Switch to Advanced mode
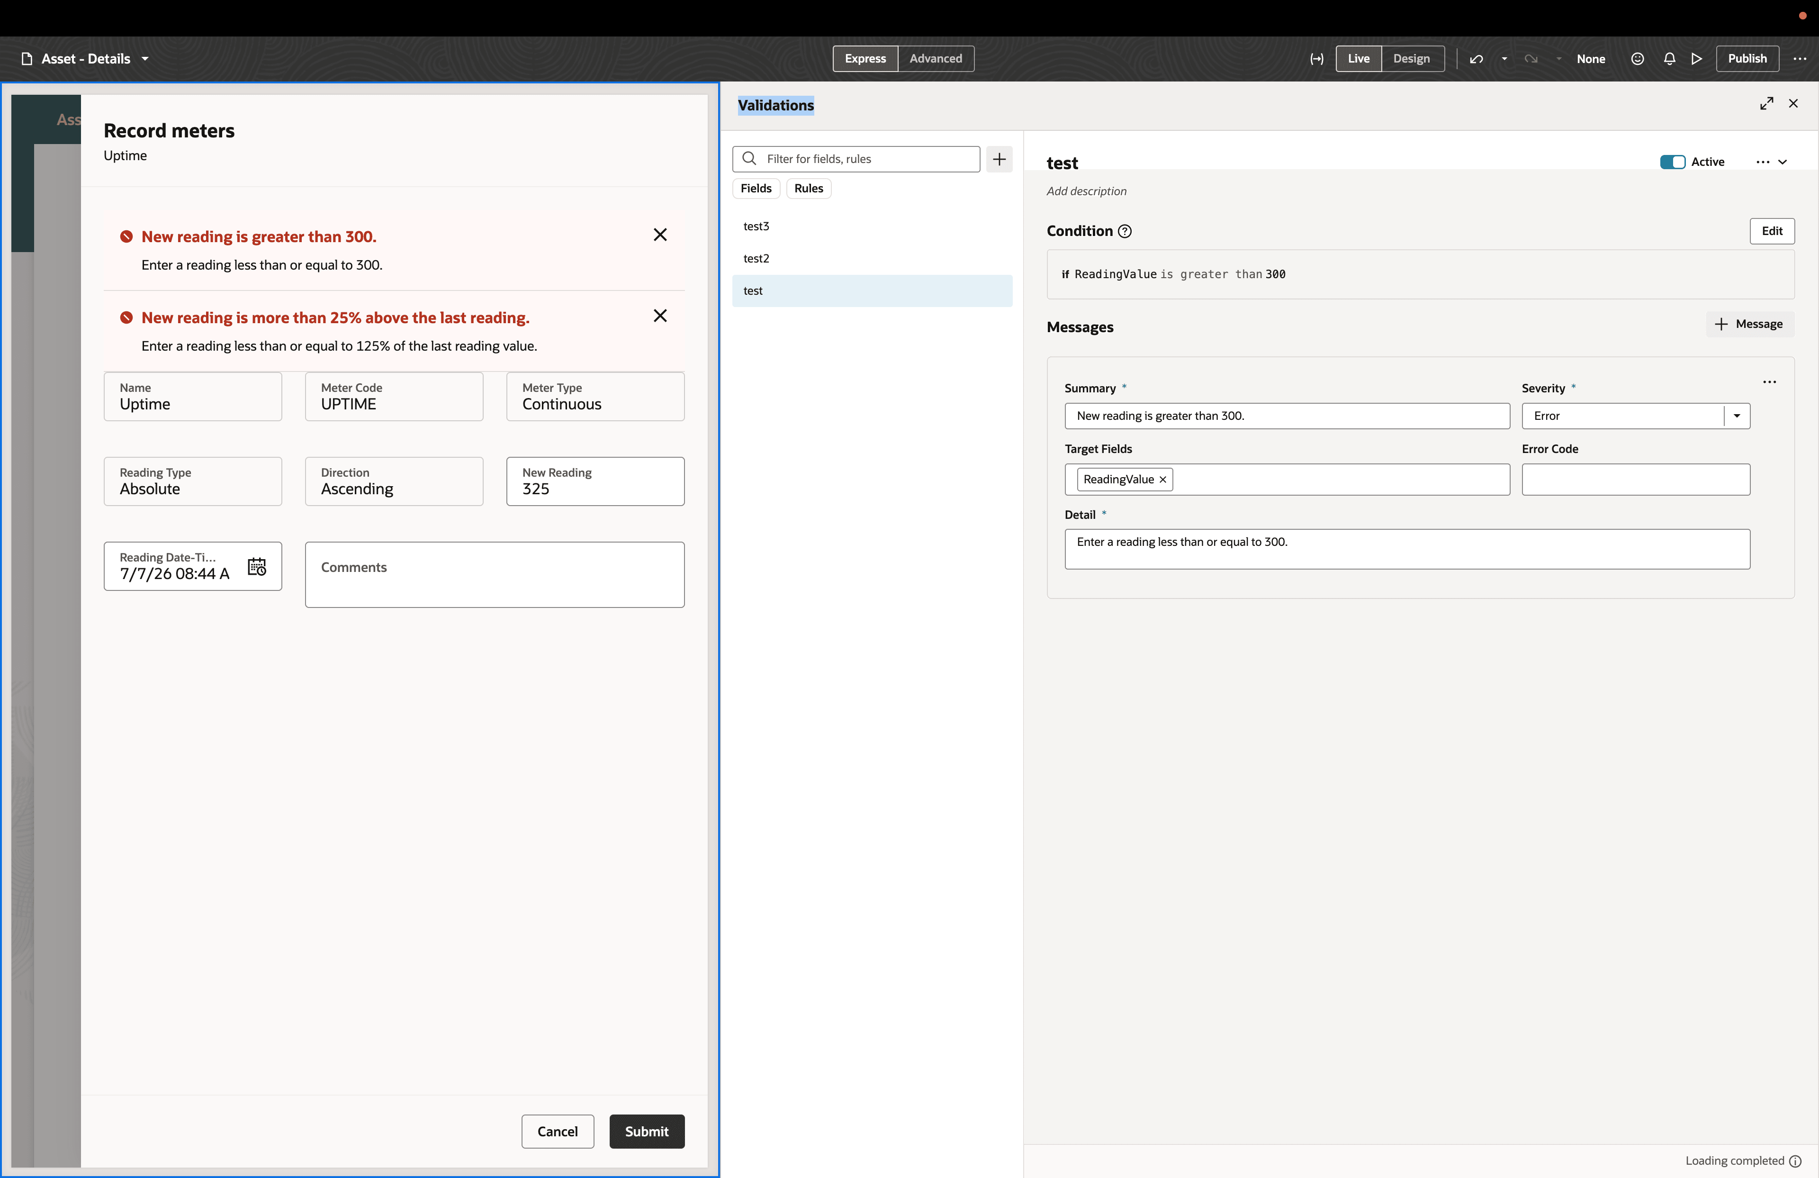Image resolution: width=1819 pixels, height=1178 pixels. [x=936, y=59]
